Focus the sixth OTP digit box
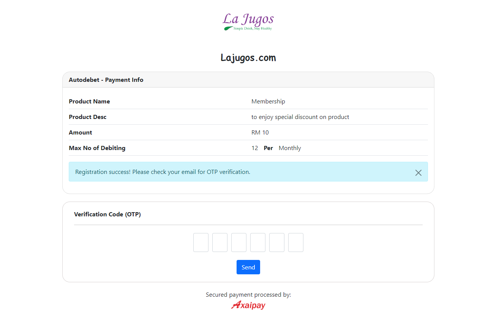 296,242
